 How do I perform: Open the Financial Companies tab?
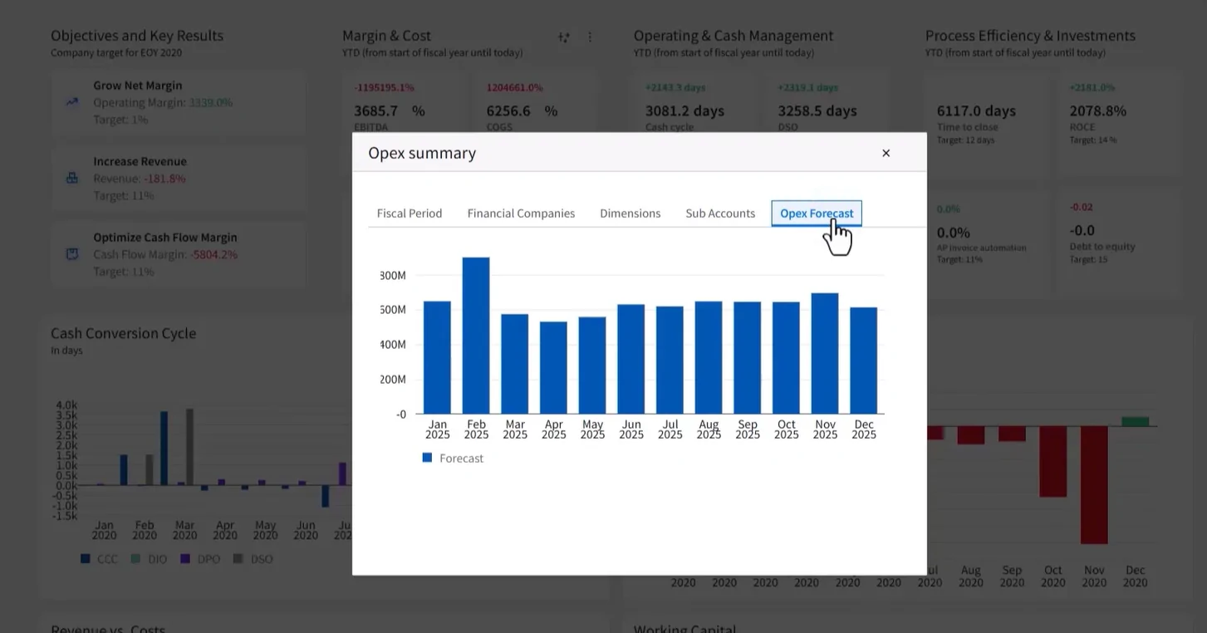pyautogui.click(x=521, y=213)
